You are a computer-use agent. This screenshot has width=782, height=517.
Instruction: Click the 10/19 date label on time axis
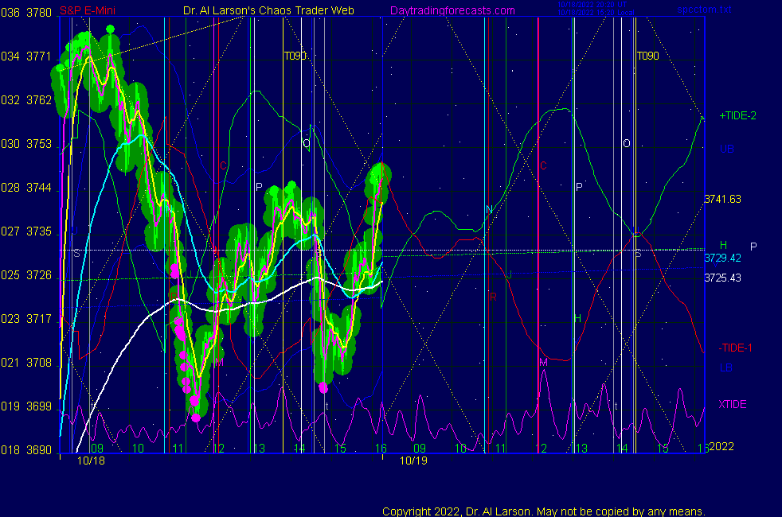[x=413, y=461]
